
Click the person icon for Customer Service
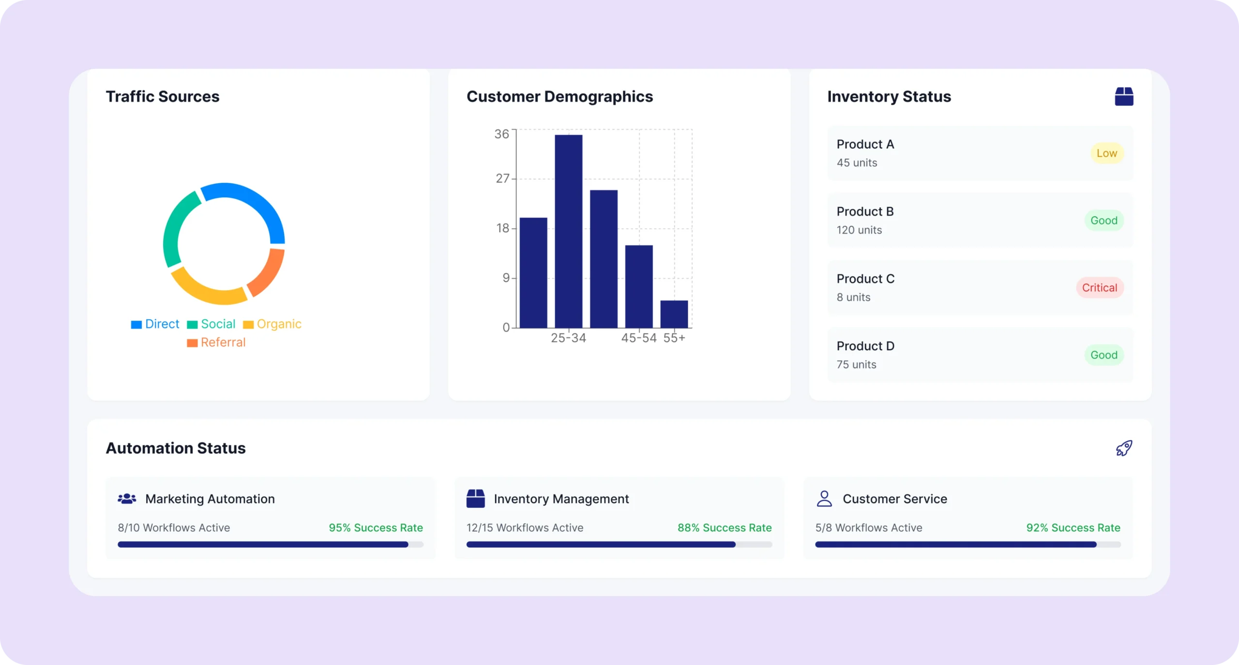[824, 499]
